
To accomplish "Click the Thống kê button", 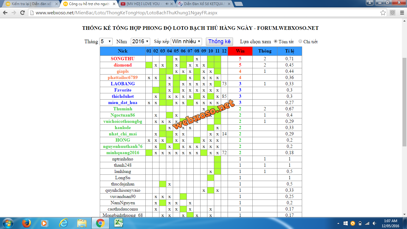I will coord(219,41).
